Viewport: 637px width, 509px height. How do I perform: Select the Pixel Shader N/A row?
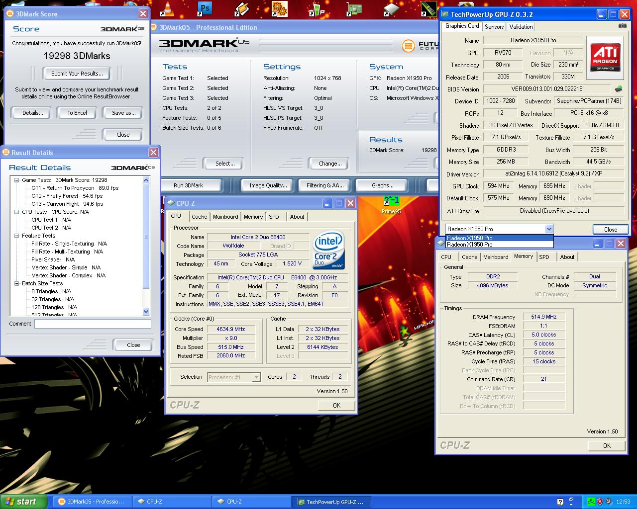click(x=53, y=259)
